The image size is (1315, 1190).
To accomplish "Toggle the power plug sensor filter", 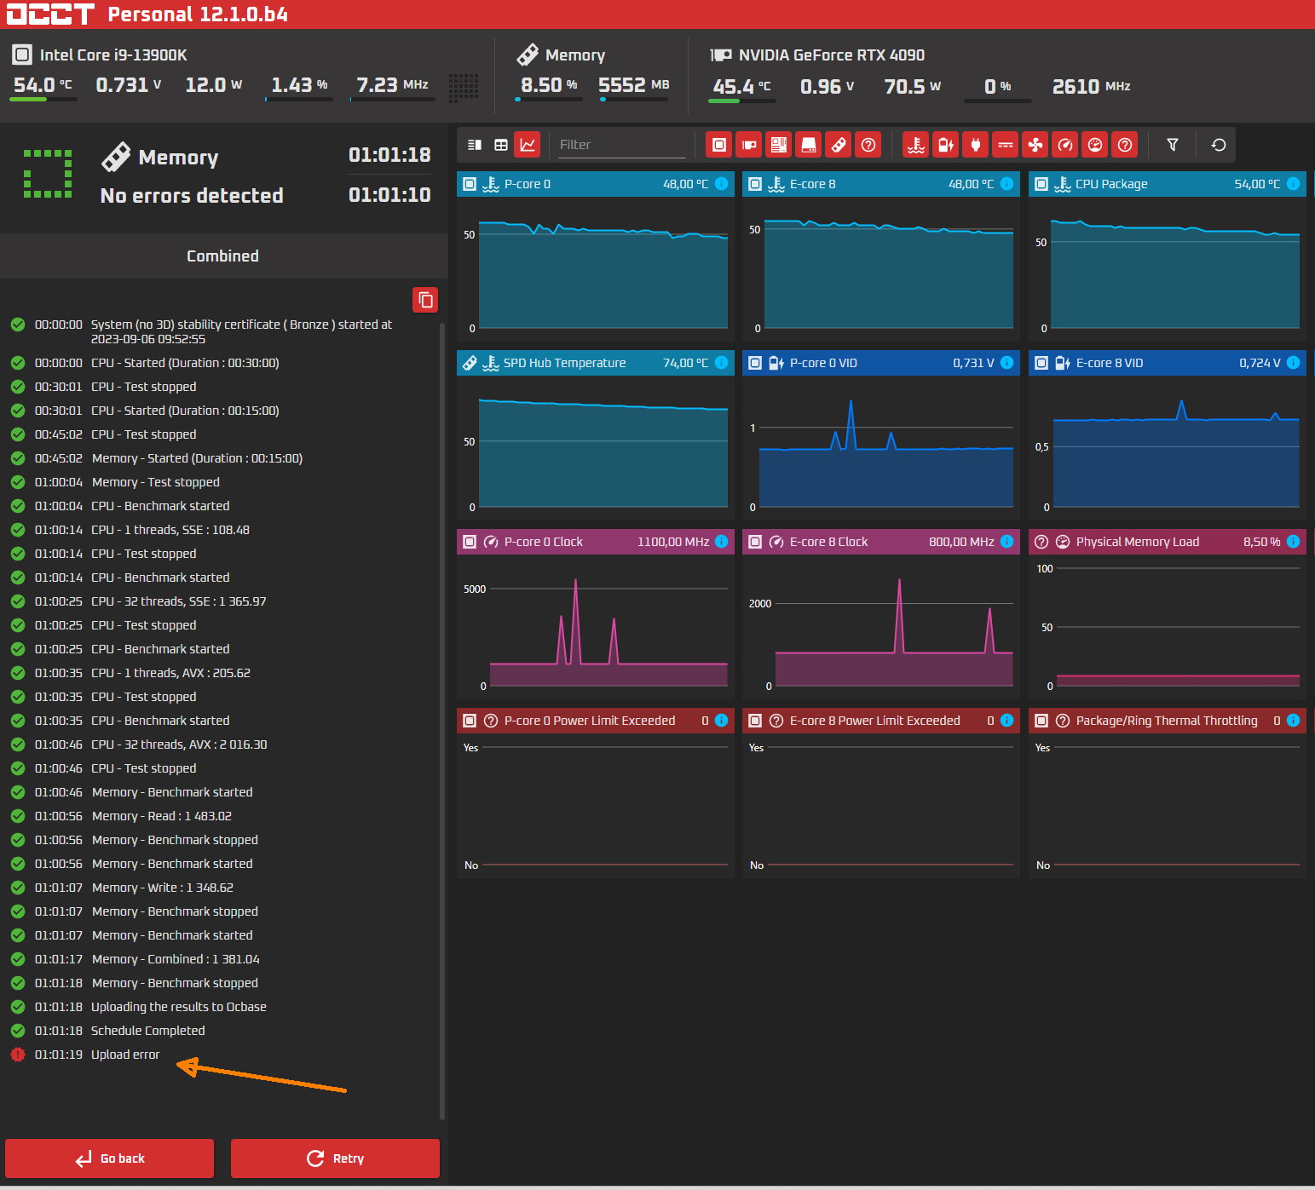I will coord(976,145).
